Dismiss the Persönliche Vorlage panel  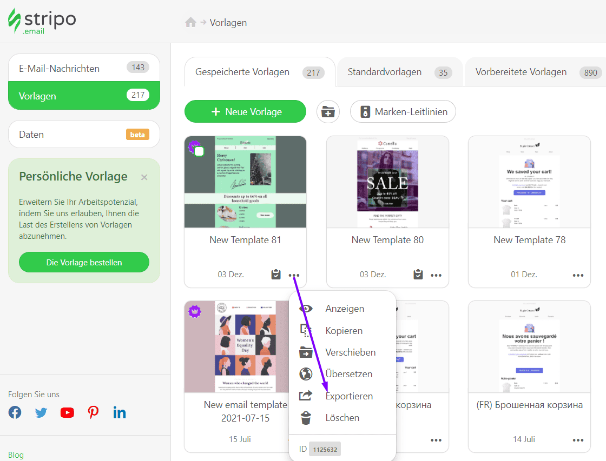(x=143, y=177)
